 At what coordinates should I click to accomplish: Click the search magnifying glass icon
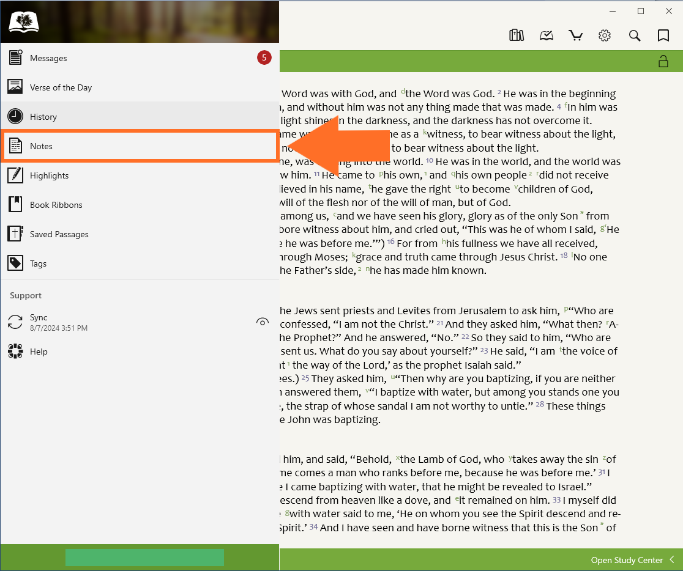pyautogui.click(x=635, y=35)
